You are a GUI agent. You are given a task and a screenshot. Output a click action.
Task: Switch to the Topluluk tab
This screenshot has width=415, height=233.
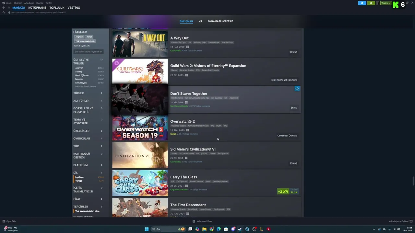[57, 8]
